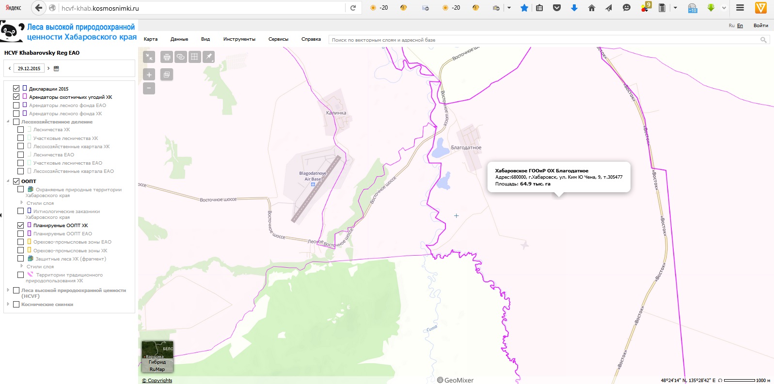
Task: Click the permalink chain icon on map
Action: pyautogui.click(x=180, y=57)
